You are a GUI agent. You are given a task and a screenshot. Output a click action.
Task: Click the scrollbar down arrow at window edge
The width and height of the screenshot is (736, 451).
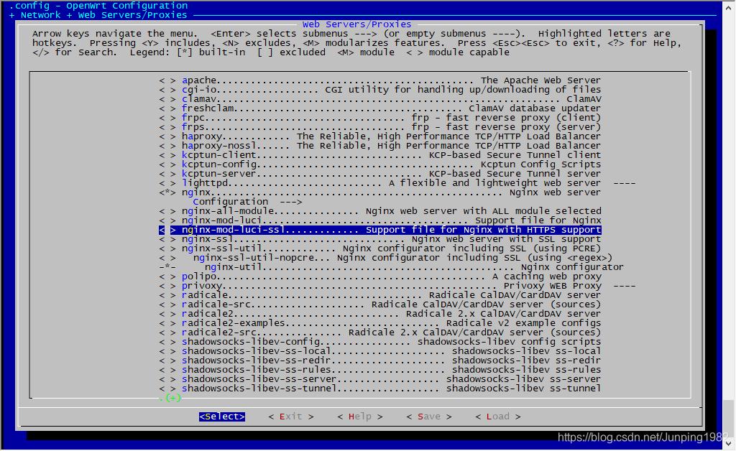point(729,444)
